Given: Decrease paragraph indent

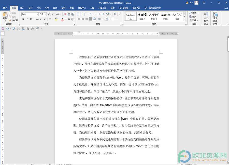Looking at the screenshot, I should pos(99,14).
